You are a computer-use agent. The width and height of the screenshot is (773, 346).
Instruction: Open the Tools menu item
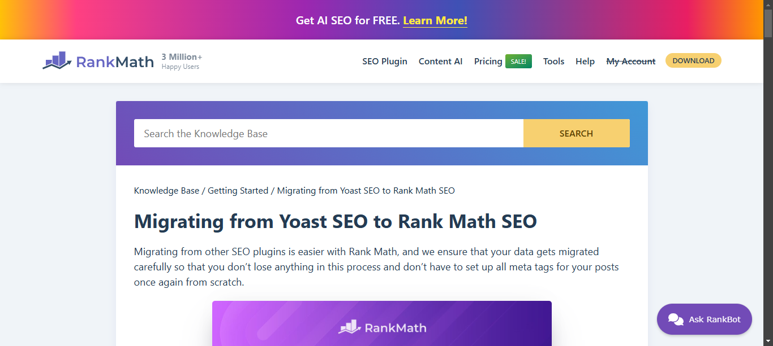[x=553, y=62]
